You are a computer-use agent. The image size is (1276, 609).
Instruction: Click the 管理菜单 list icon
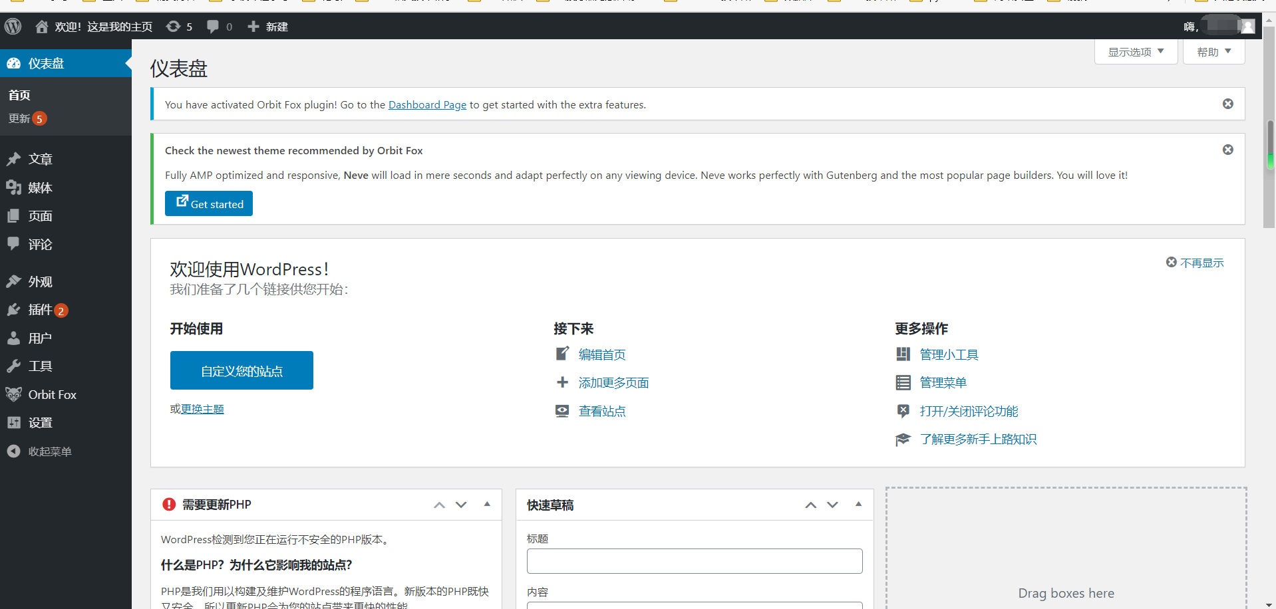point(903,382)
